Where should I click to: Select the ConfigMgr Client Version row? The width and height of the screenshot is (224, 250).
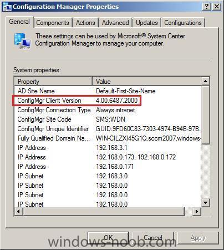tap(108, 101)
